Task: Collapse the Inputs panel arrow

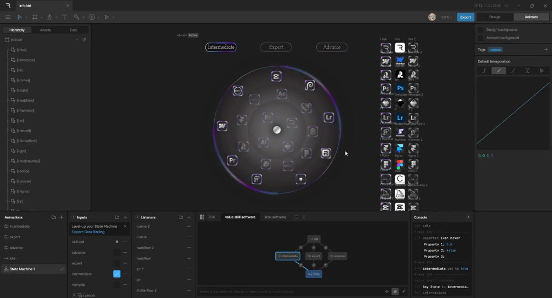Action: 73,217
